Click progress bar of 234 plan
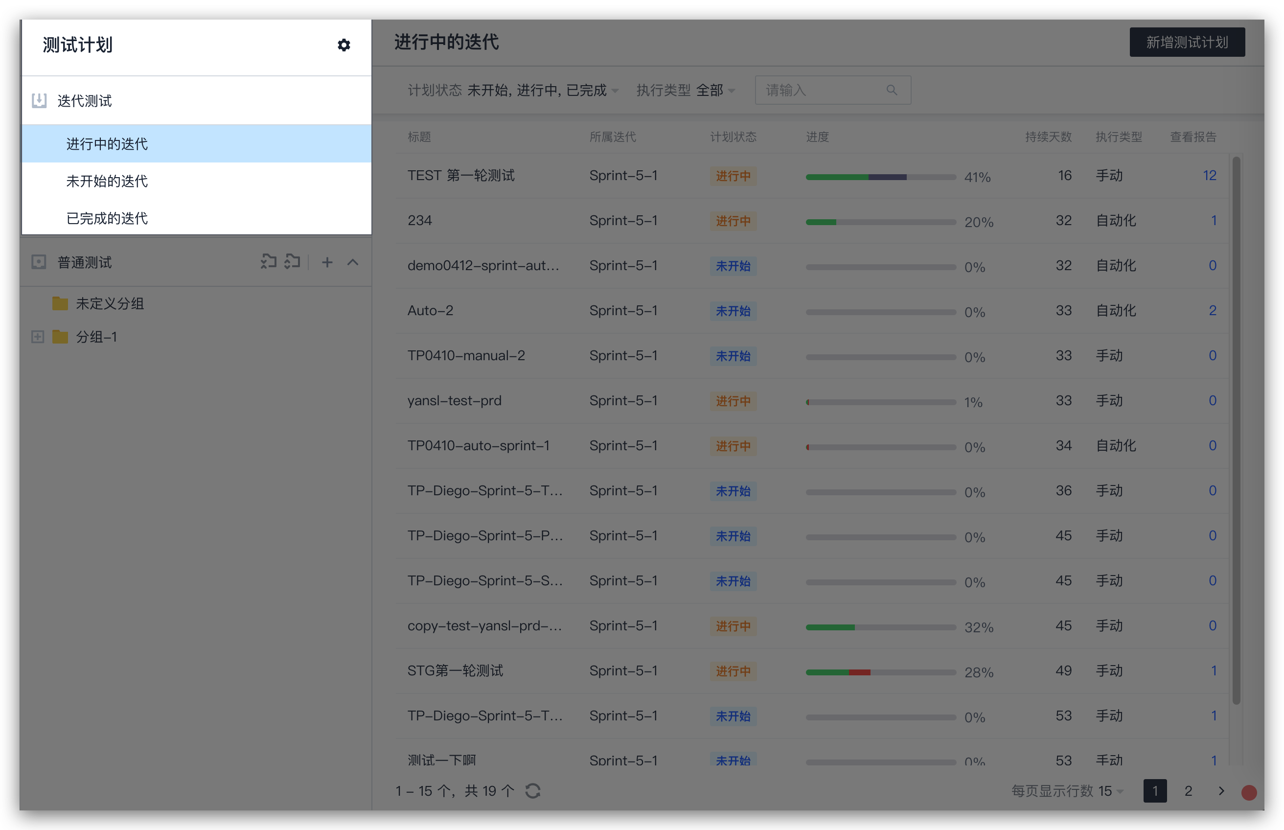The width and height of the screenshot is (1284, 830). 880,222
